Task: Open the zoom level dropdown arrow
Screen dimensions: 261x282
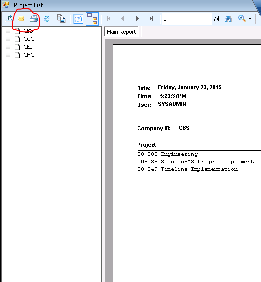Action: (x=250, y=19)
